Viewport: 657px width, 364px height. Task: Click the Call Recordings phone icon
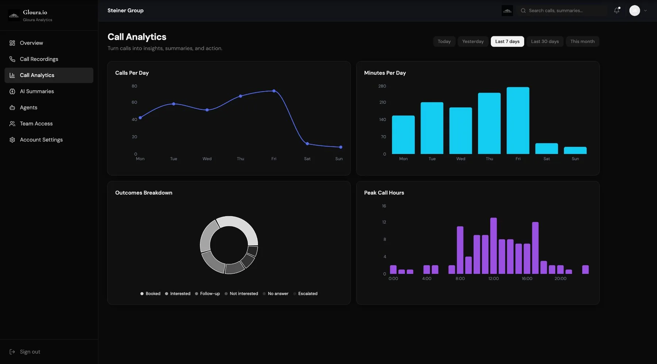tap(12, 59)
